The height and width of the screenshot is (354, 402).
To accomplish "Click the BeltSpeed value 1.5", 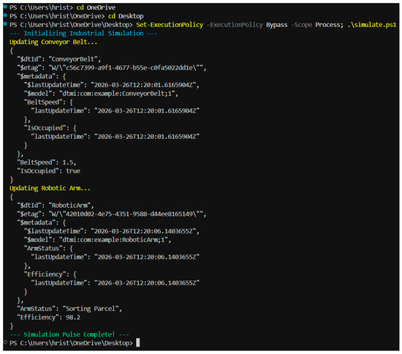I will (69, 162).
